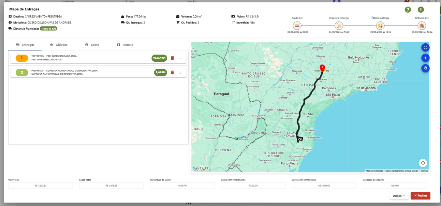Expand the SUPREMA ALIMENTACAO delivery row
This screenshot has height=206, width=441.
pos(180,73)
